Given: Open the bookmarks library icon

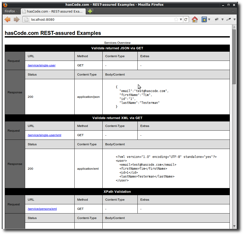Looking at the screenshot, I should [x=204, y=19].
